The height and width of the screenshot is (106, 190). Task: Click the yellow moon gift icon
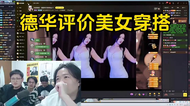coord(140,94)
